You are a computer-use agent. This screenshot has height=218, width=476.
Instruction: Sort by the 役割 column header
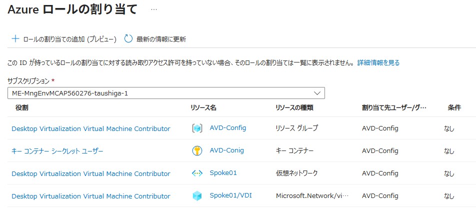22,108
